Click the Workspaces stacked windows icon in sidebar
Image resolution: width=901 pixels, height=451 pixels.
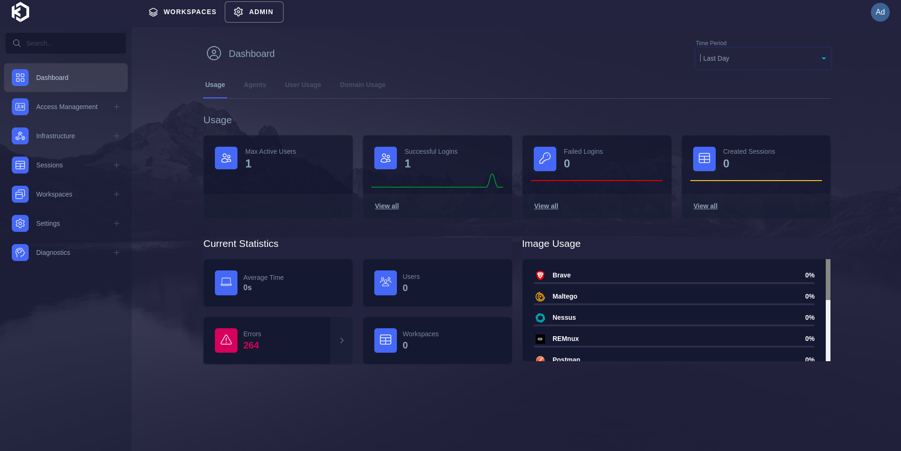pos(20,194)
